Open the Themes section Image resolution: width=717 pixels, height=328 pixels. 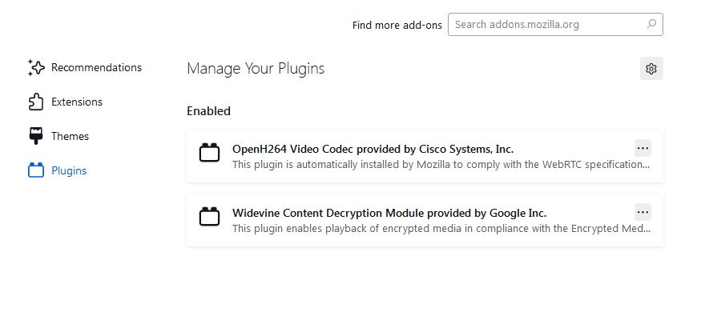70,137
